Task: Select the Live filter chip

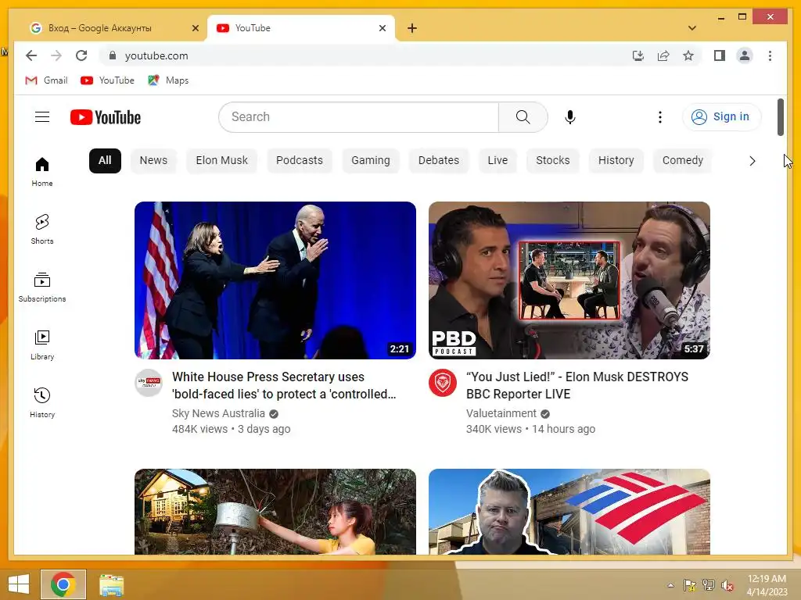Action: [497, 160]
